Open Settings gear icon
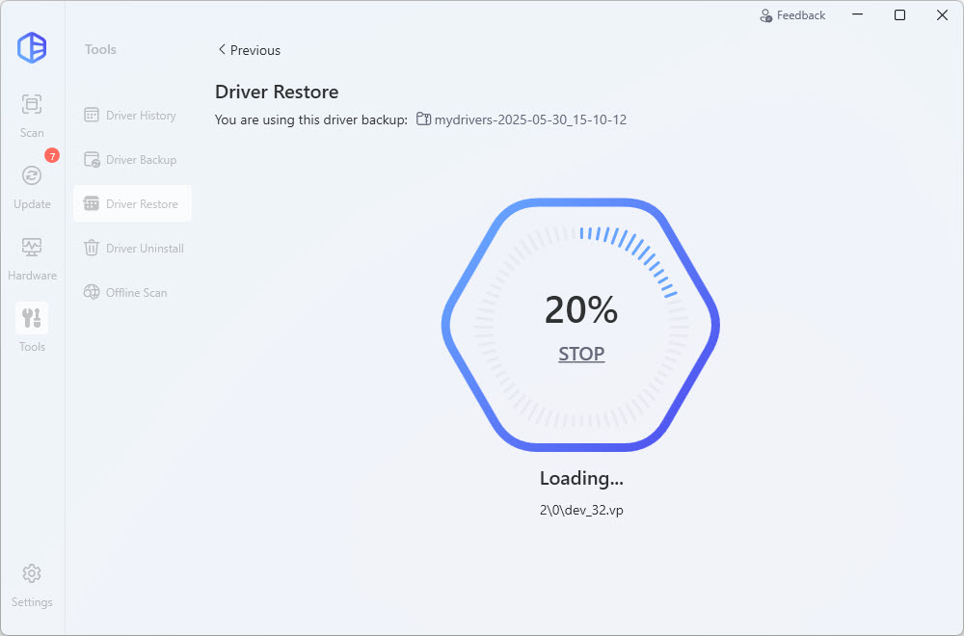 tap(32, 573)
